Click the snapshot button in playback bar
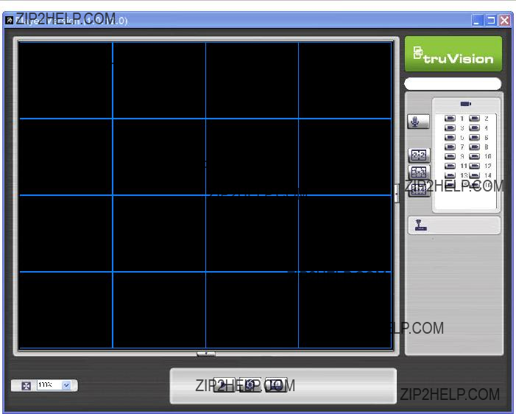 coord(276,385)
